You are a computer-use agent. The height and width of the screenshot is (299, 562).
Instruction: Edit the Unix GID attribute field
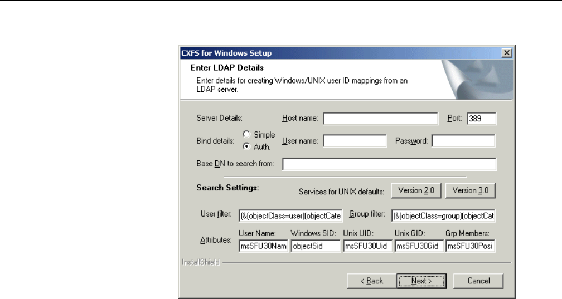pyautogui.click(x=419, y=246)
